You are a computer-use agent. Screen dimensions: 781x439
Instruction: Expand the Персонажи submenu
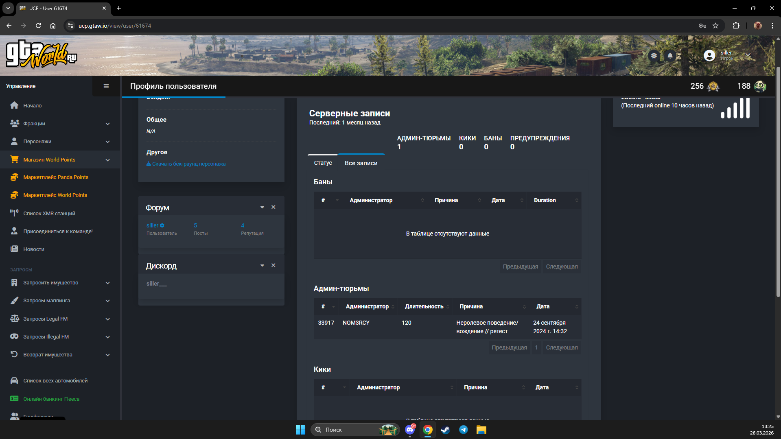point(108,142)
